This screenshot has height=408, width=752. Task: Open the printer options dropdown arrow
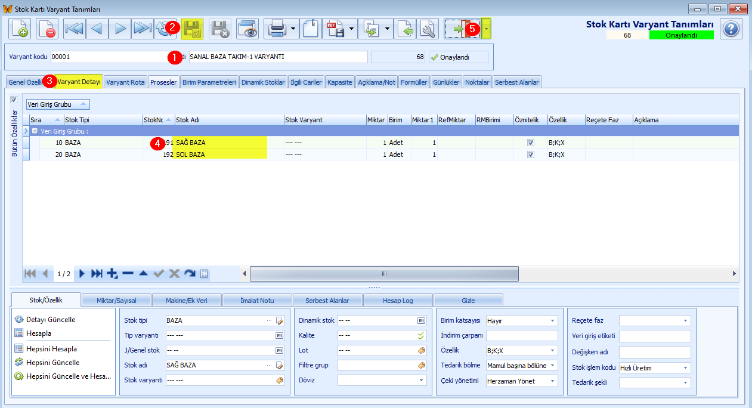(294, 29)
